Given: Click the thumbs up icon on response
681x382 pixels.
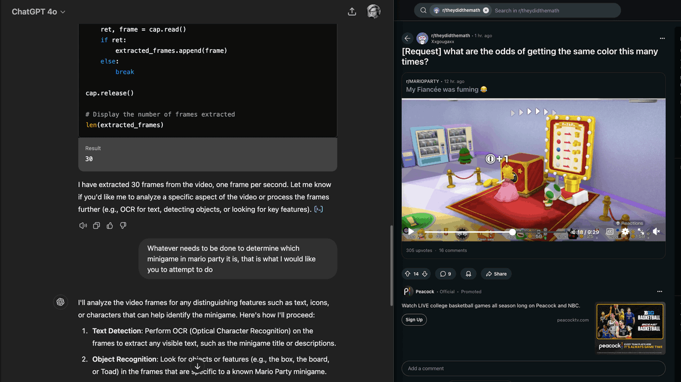Looking at the screenshot, I should coord(110,226).
